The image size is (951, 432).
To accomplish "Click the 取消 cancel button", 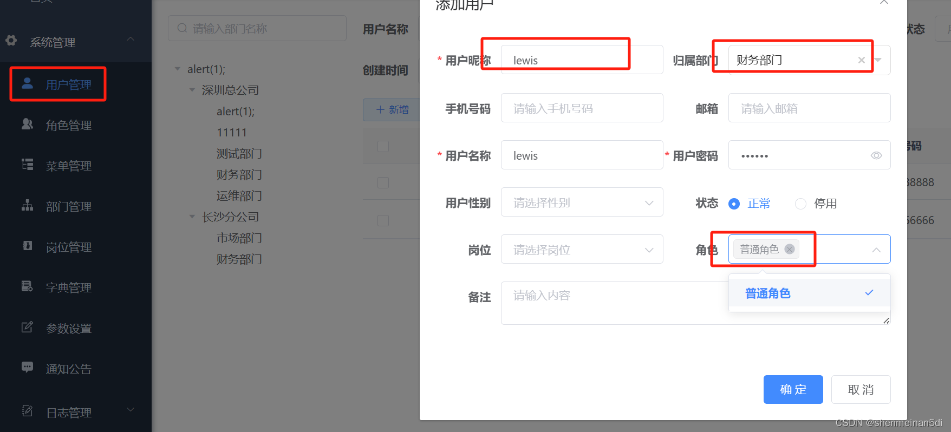I will point(861,389).
